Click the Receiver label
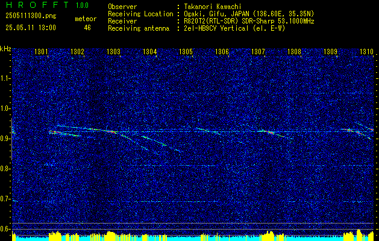The image size is (379, 241). 122,21
